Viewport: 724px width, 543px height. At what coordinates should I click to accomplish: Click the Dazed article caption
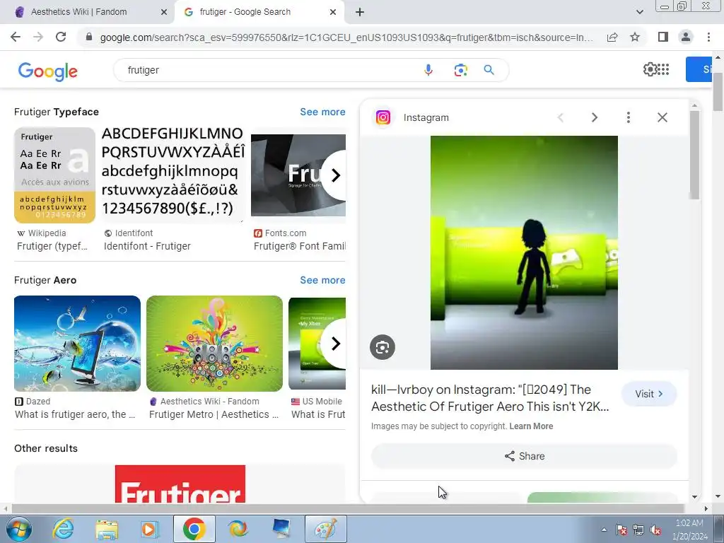click(75, 414)
